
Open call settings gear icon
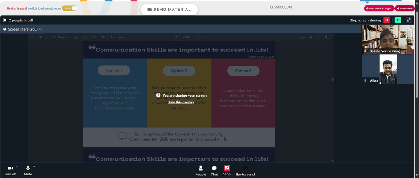[x=5, y=20]
